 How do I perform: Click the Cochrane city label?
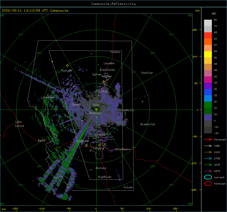point(82,141)
